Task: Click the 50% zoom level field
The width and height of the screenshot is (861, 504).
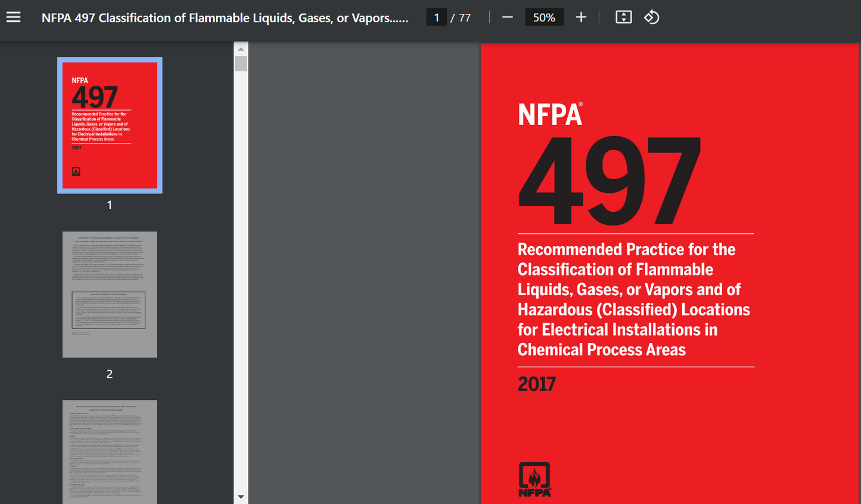Action: click(543, 17)
